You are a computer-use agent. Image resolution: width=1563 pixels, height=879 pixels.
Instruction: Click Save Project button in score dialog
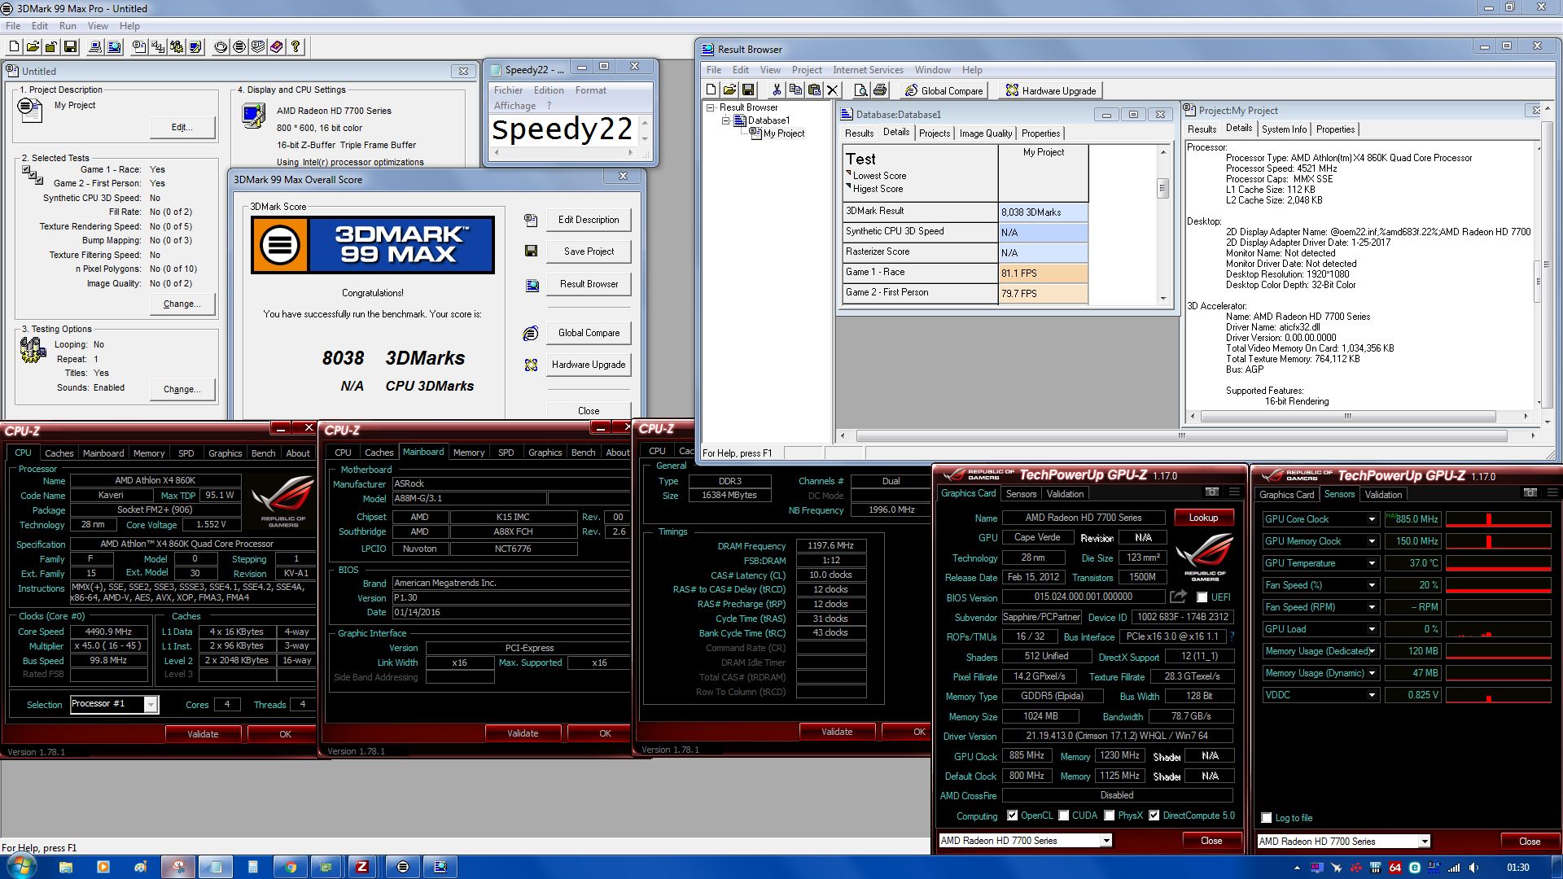tap(589, 251)
